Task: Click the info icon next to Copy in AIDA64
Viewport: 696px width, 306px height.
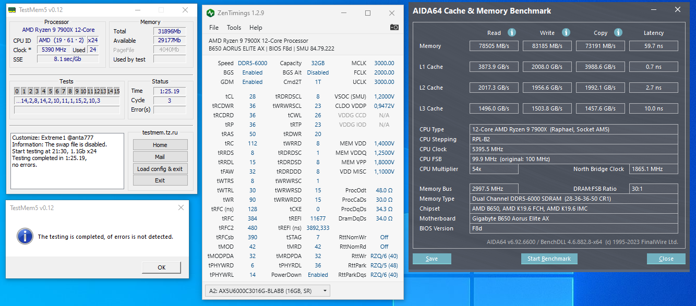Action: pyautogui.click(x=618, y=32)
